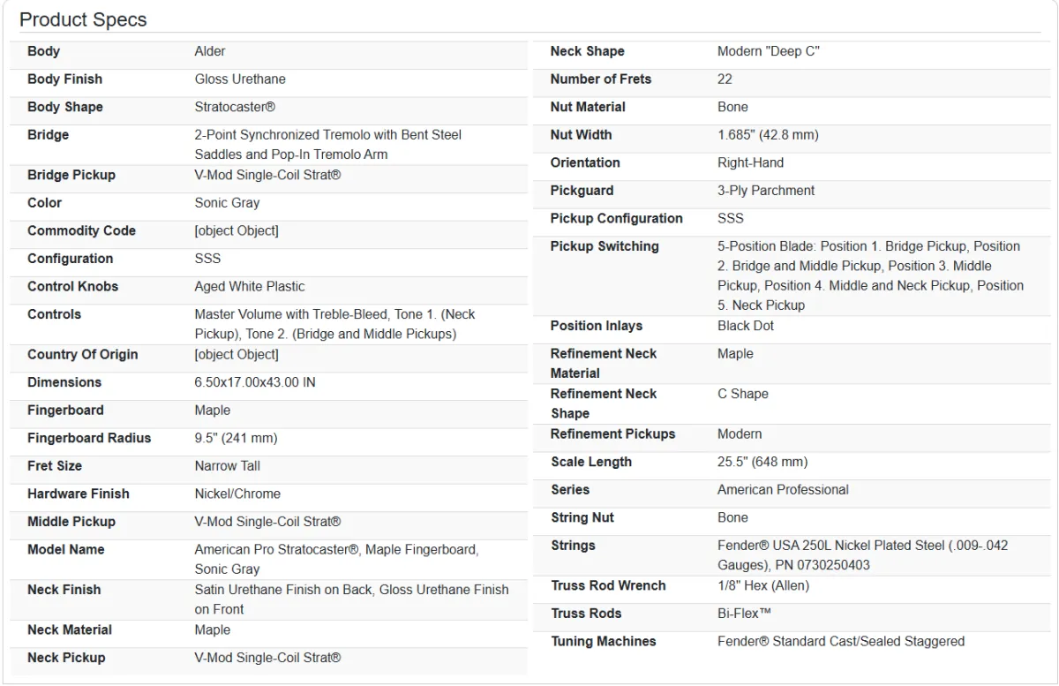Select the Bridge Pickup row label
This screenshot has width=1059, height=686.
coord(71,175)
